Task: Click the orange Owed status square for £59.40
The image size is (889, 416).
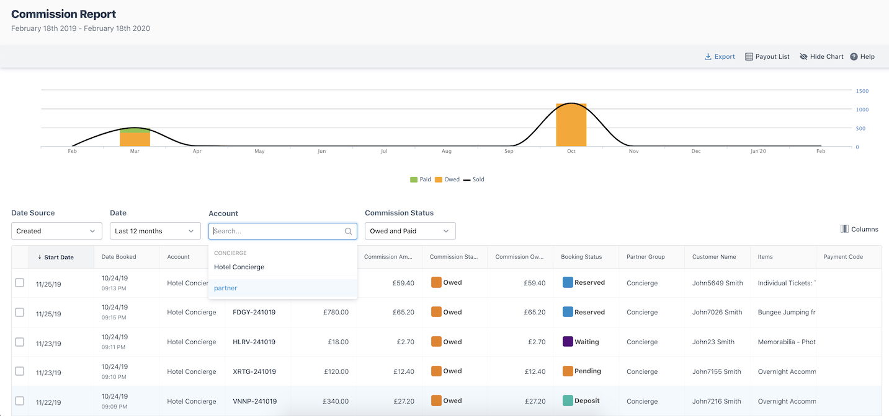Action: coord(436,282)
